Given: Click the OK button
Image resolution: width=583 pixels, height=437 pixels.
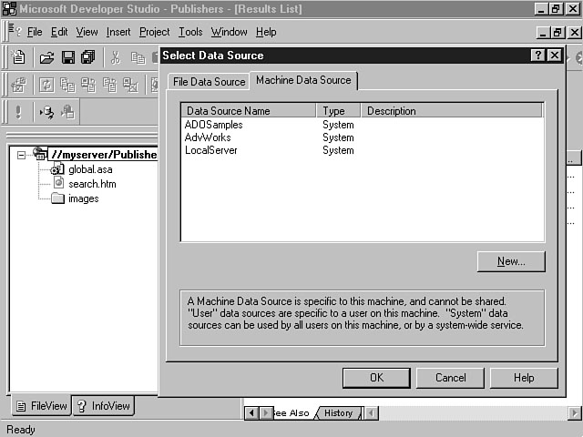Looking at the screenshot, I should pos(376,378).
